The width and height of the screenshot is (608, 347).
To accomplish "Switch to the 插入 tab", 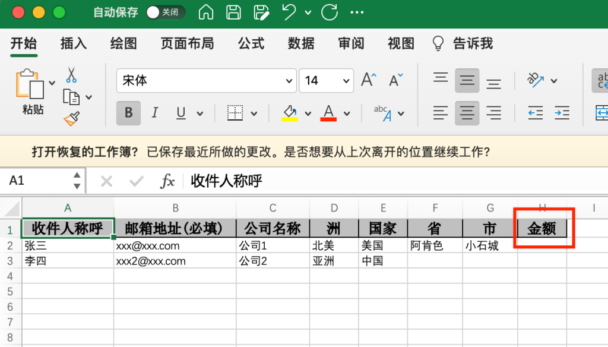I will pos(74,43).
